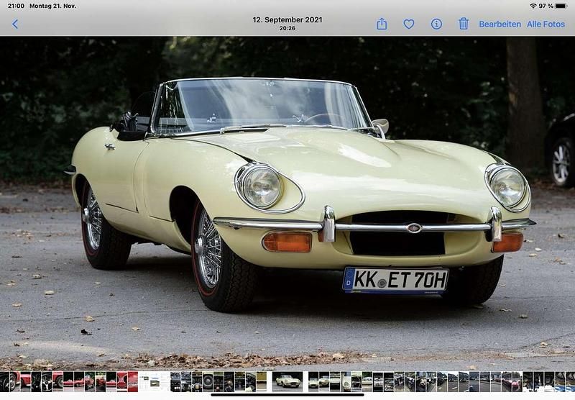575x400 pixels.
Task: Select the wire wheel hub thumbnail
Action: coord(208,381)
